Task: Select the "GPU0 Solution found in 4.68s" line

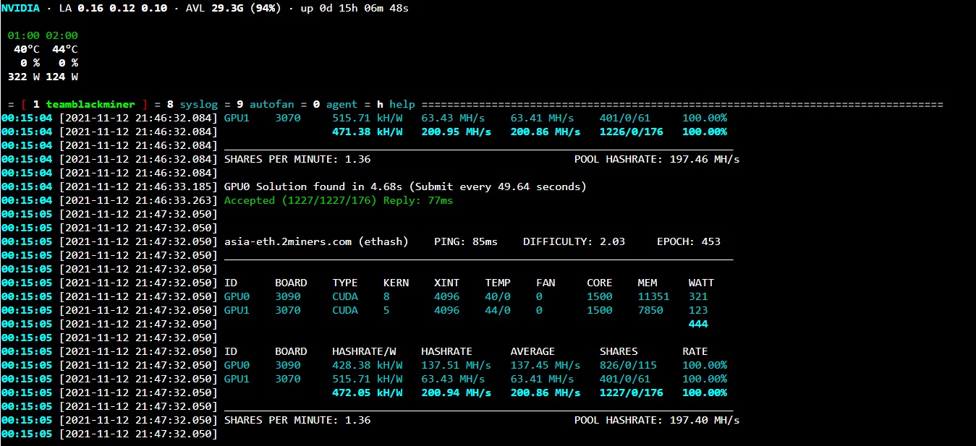Action: [x=405, y=186]
